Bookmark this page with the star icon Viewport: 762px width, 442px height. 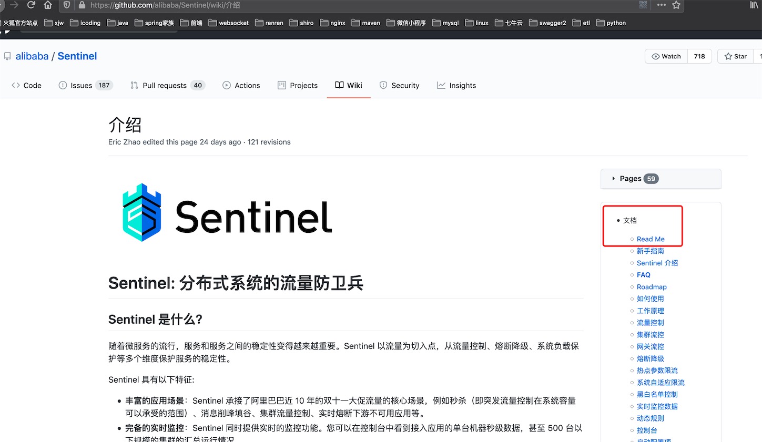676,5
